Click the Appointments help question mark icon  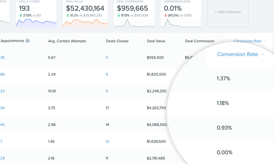[28, 41]
